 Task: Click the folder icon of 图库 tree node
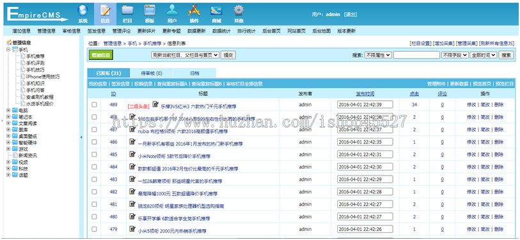point(15,130)
